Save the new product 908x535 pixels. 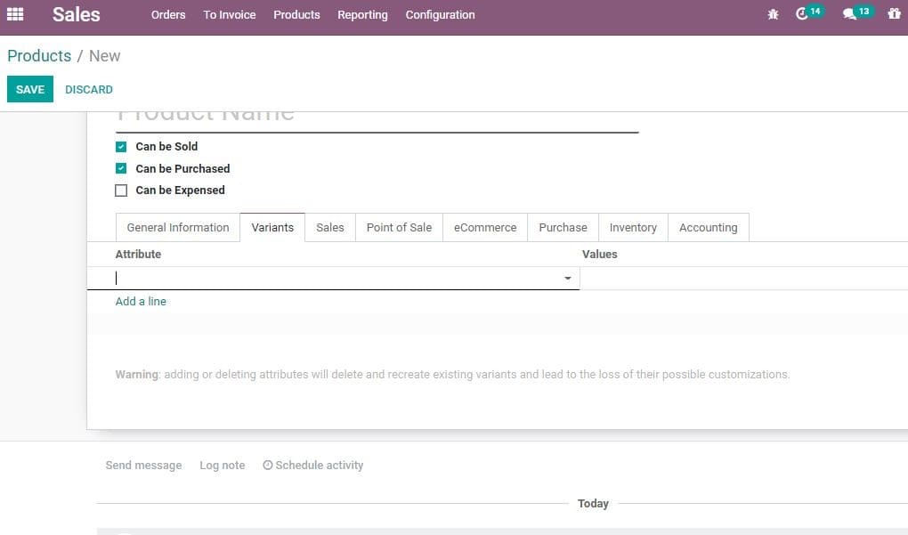pyautogui.click(x=29, y=89)
